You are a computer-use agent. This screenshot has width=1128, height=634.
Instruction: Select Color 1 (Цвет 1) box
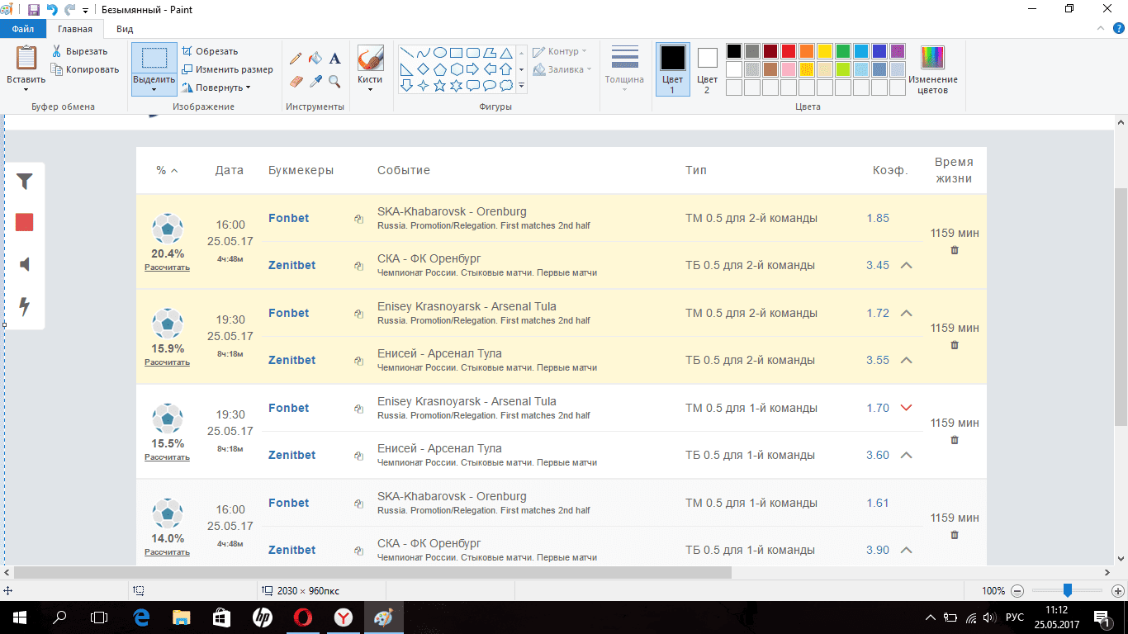pyautogui.click(x=672, y=69)
